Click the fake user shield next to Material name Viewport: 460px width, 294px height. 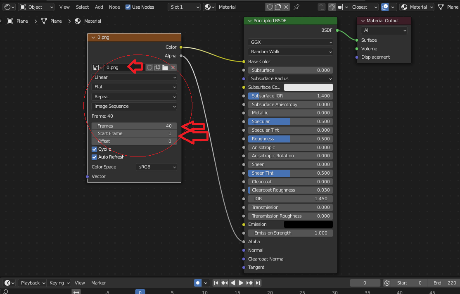[270, 7]
